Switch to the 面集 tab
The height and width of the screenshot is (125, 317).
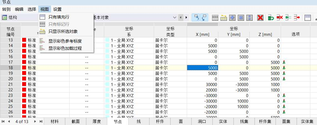286,122
